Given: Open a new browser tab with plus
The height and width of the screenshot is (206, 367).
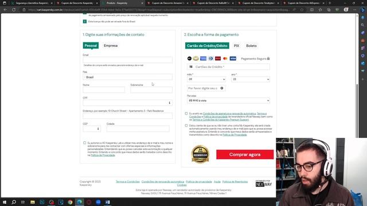Looking at the screenshot, I should [x=330, y=3].
